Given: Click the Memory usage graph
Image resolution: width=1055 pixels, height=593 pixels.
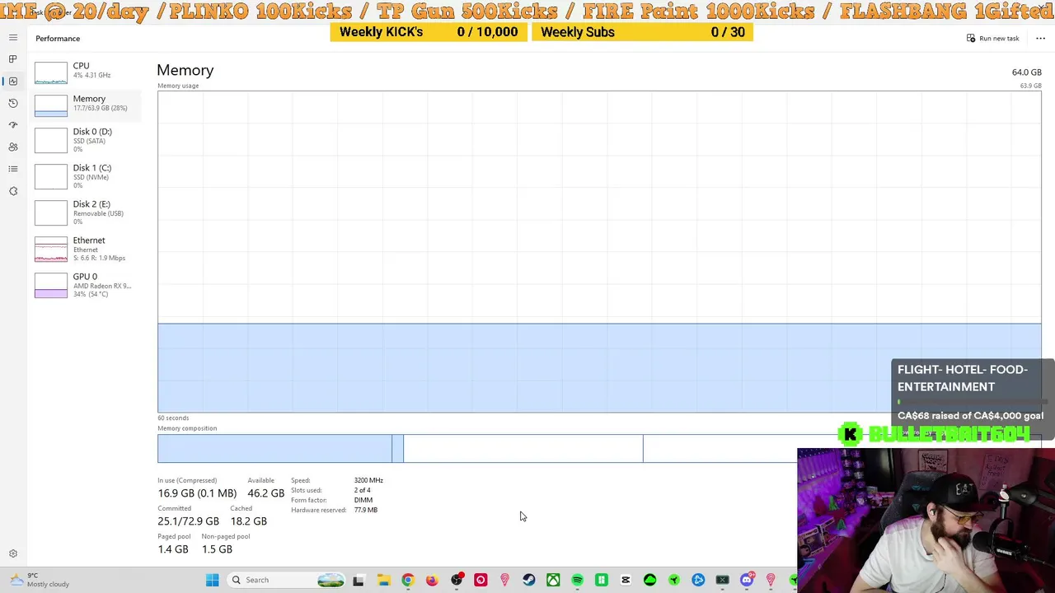Looking at the screenshot, I should click(x=599, y=251).
